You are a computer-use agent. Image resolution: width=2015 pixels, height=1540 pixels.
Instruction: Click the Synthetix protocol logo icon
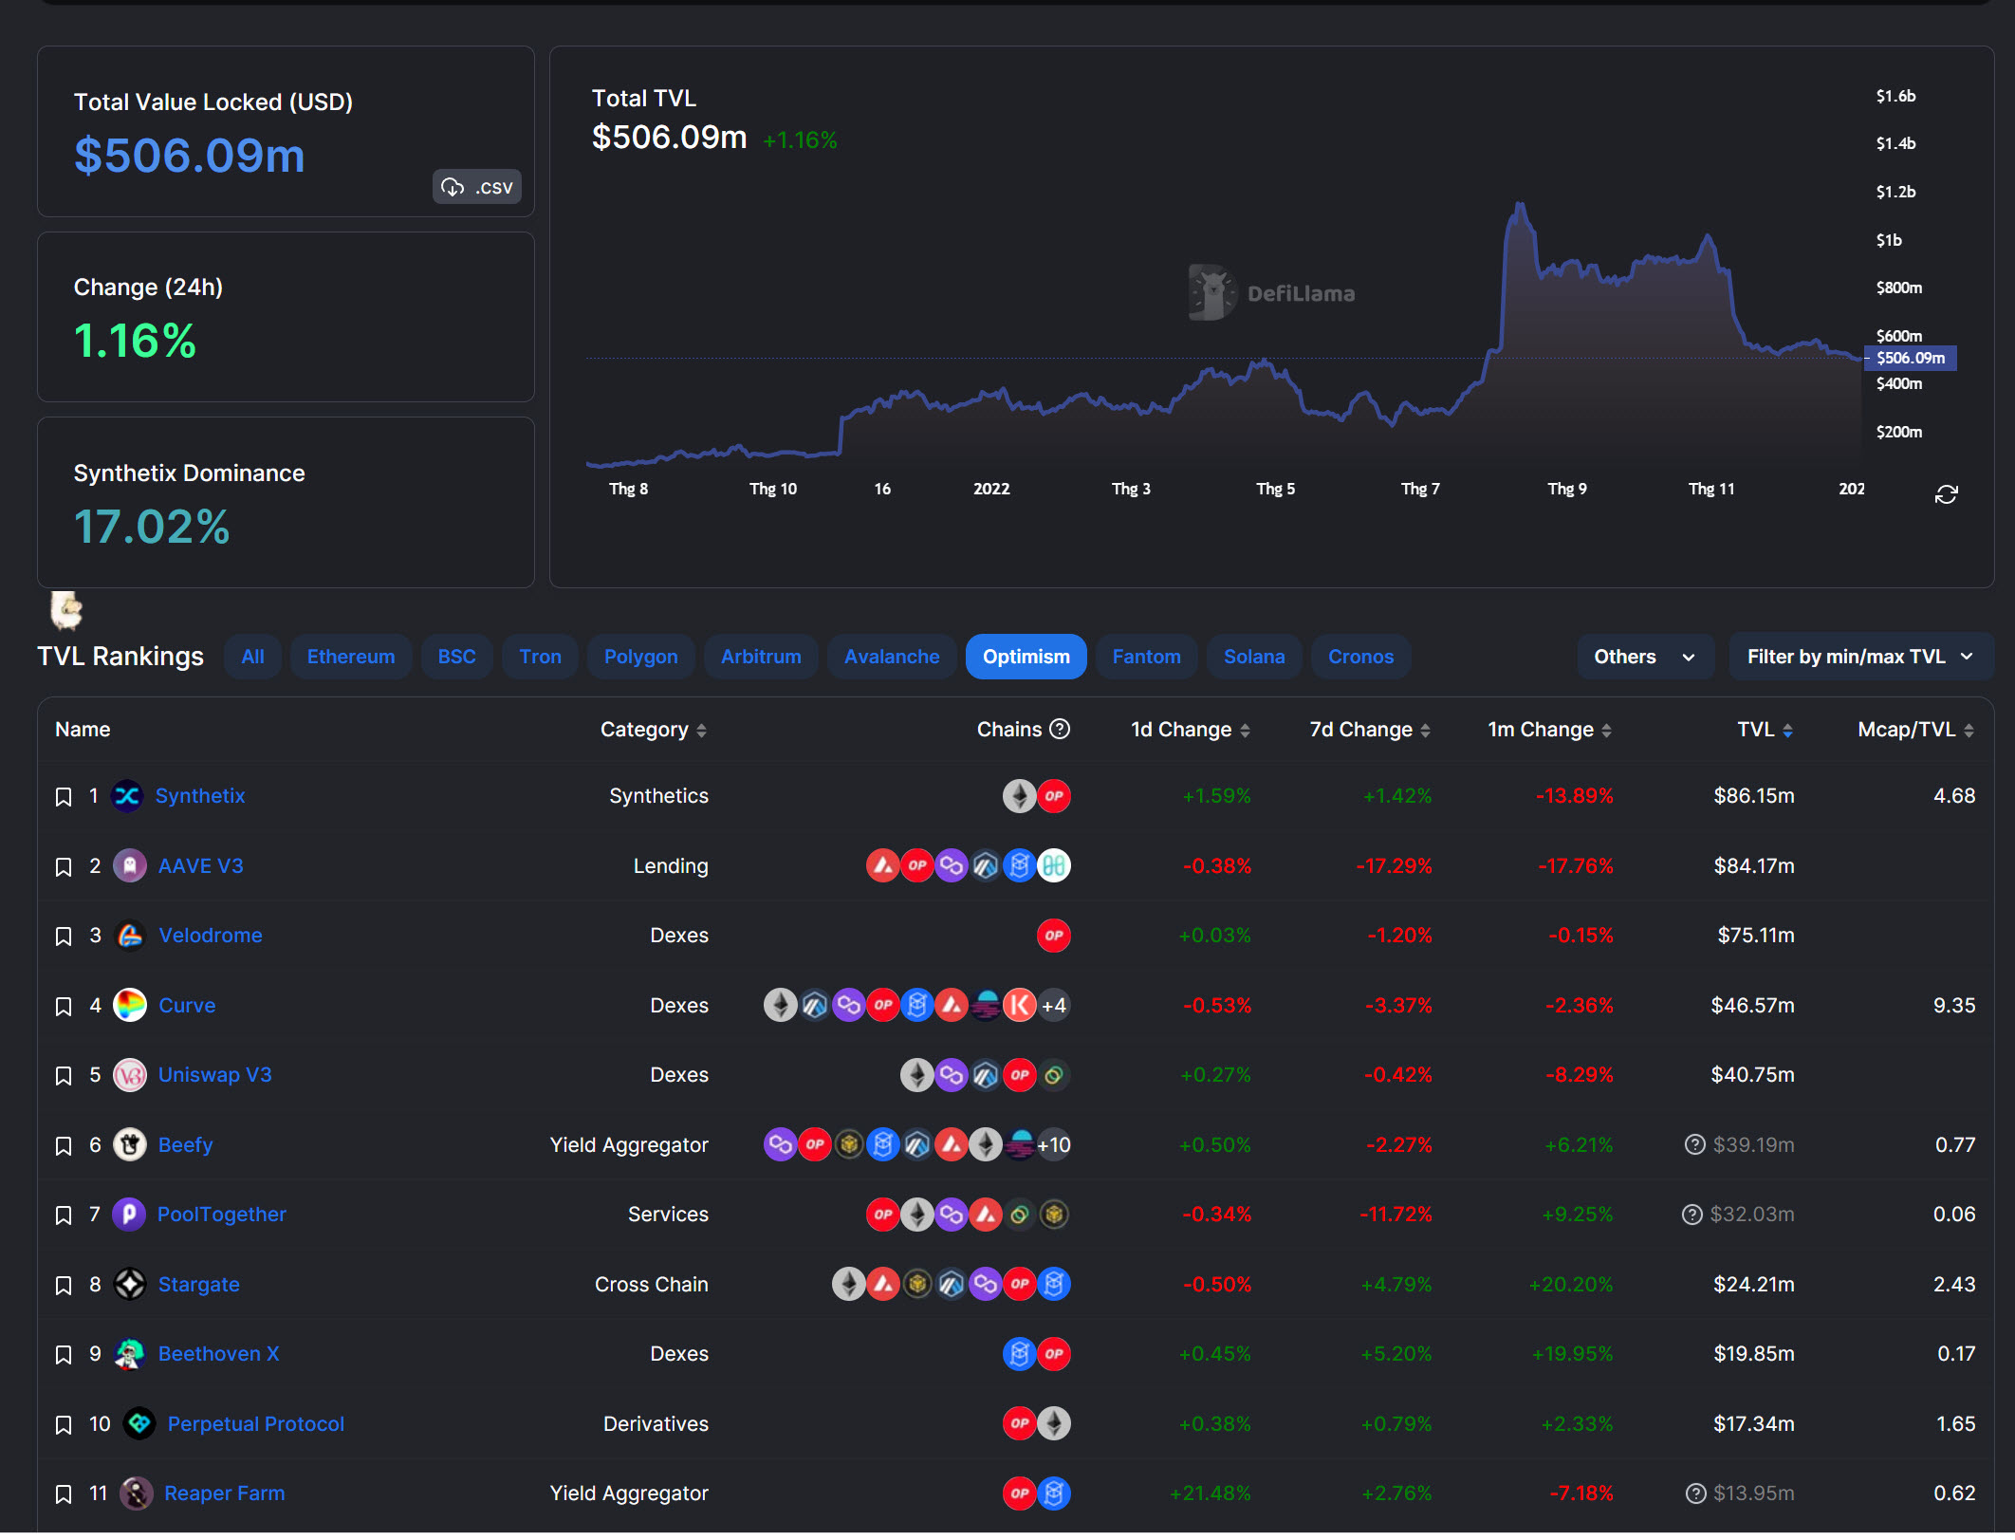click(127, 796)
